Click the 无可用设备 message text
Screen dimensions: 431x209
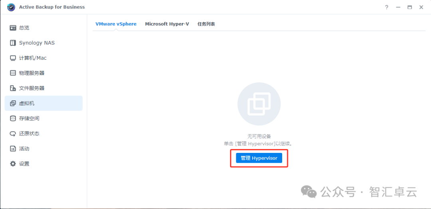coord(259,136)
